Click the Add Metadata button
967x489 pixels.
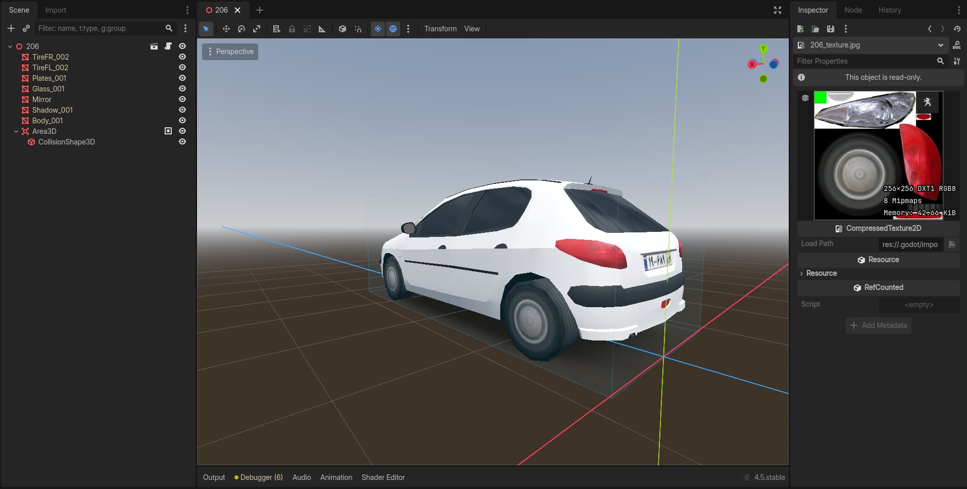pyautogui.click(x=878, y=325)
